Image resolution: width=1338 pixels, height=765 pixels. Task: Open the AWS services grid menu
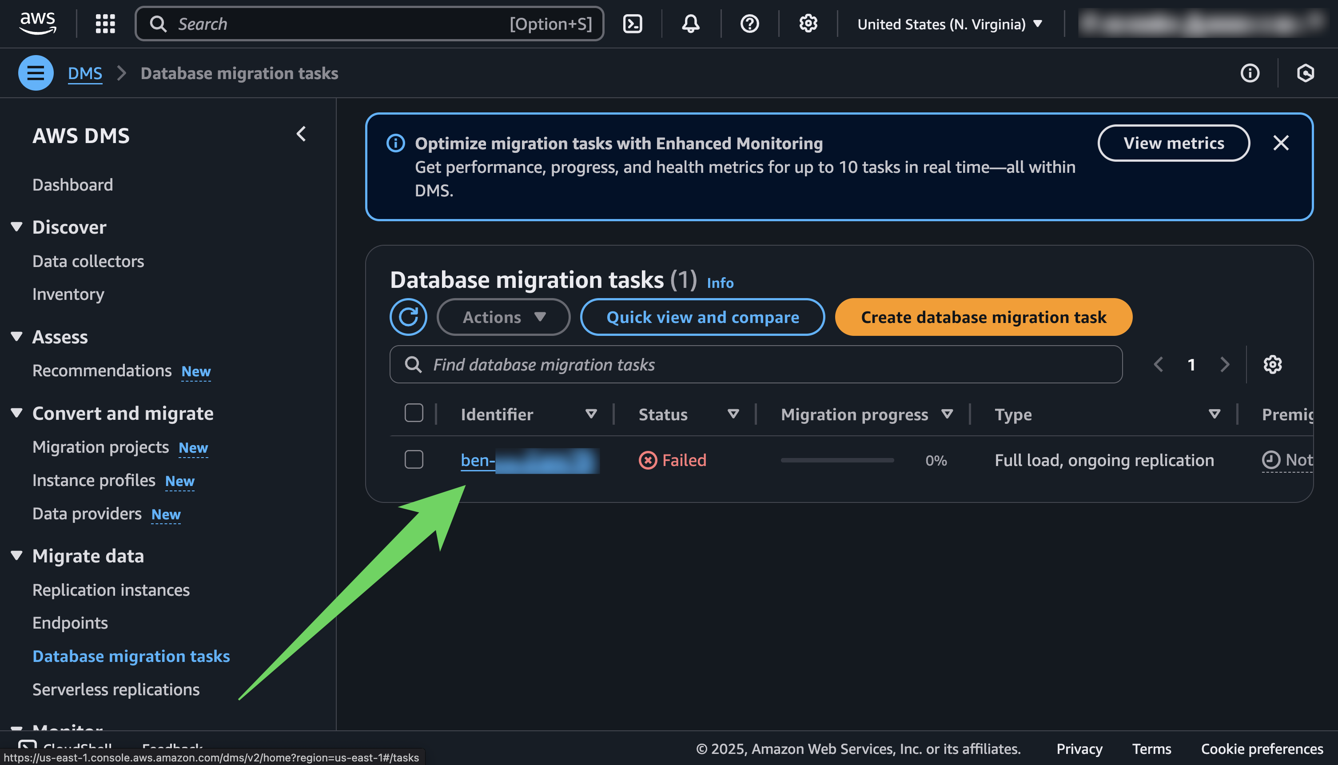[104, 24]
